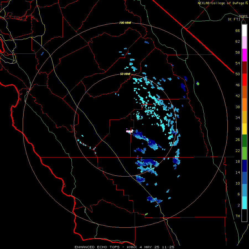The image size is (249, 249).
Task: Click the white swatch in the tops legend
Action: [244, 30]
